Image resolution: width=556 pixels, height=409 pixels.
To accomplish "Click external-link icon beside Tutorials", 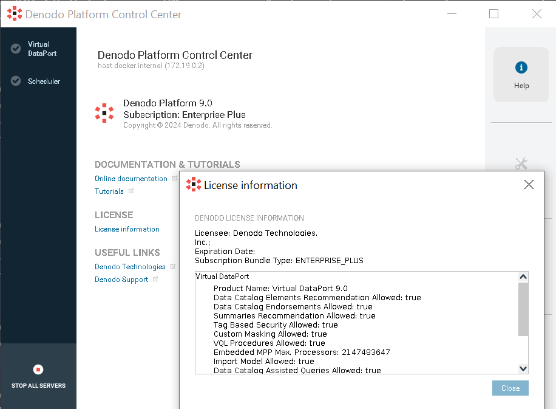I will pyautogui.click(x=131, y=191).
